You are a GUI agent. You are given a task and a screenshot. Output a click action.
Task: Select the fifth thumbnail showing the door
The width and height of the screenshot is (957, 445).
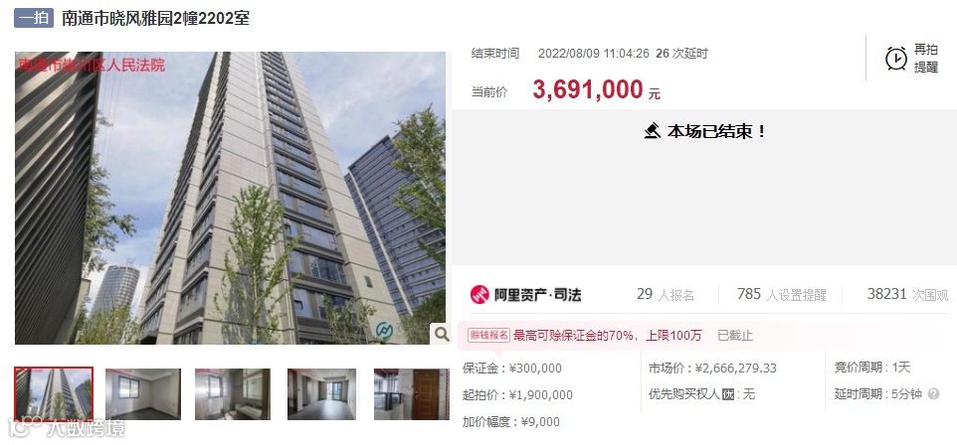412,394
